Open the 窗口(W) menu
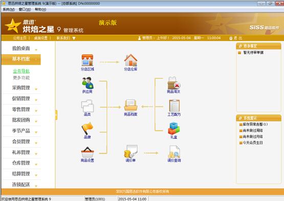Viewport: 284px width, 201px height. pyautogui.click(x=25, y=9)
